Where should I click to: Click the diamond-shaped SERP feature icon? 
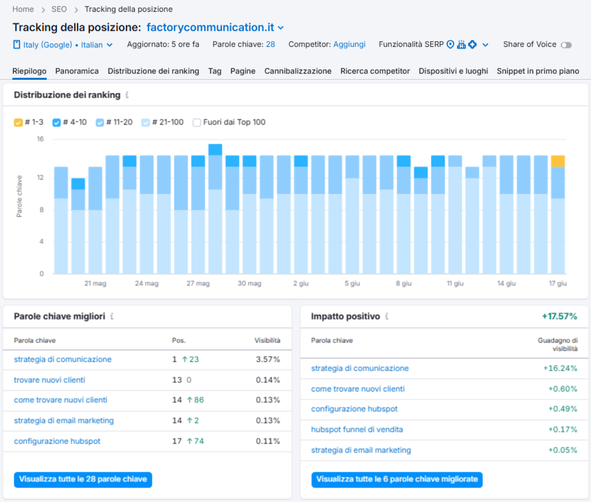coord(472,45)
